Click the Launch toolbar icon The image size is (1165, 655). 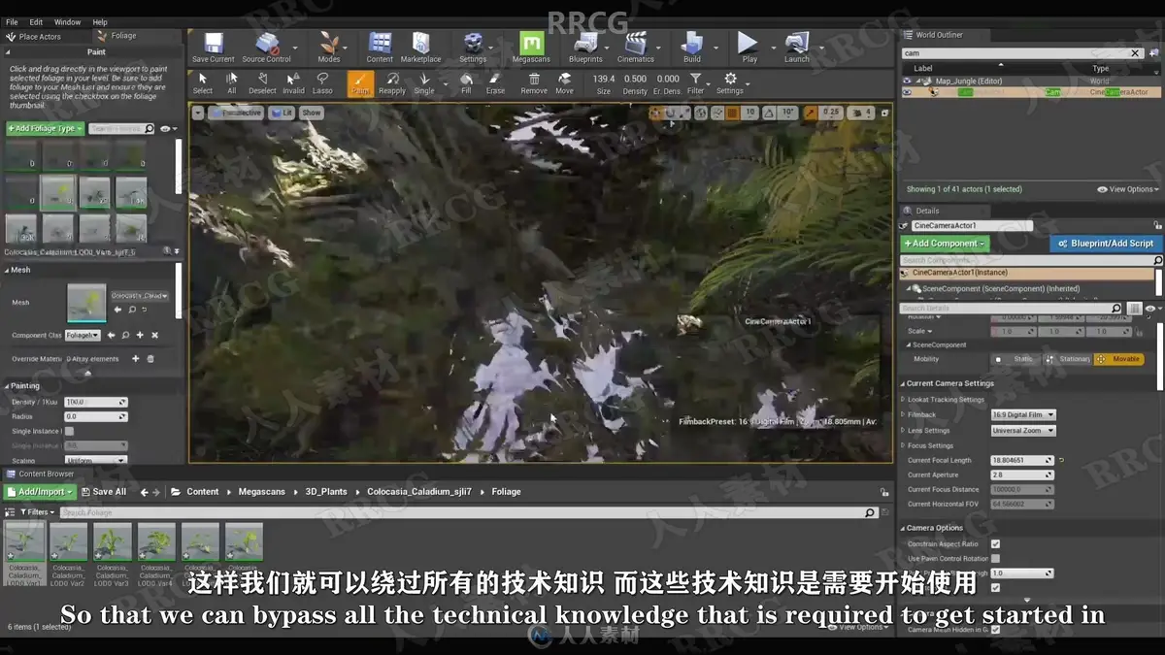tap(796, 47)
